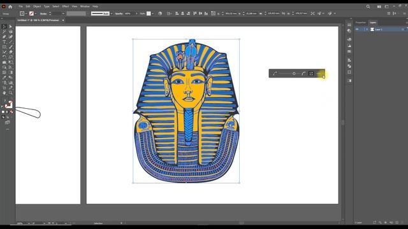Select the Magic Wand tool
Viewport: 408px width, 229px height.
(4, 32)
